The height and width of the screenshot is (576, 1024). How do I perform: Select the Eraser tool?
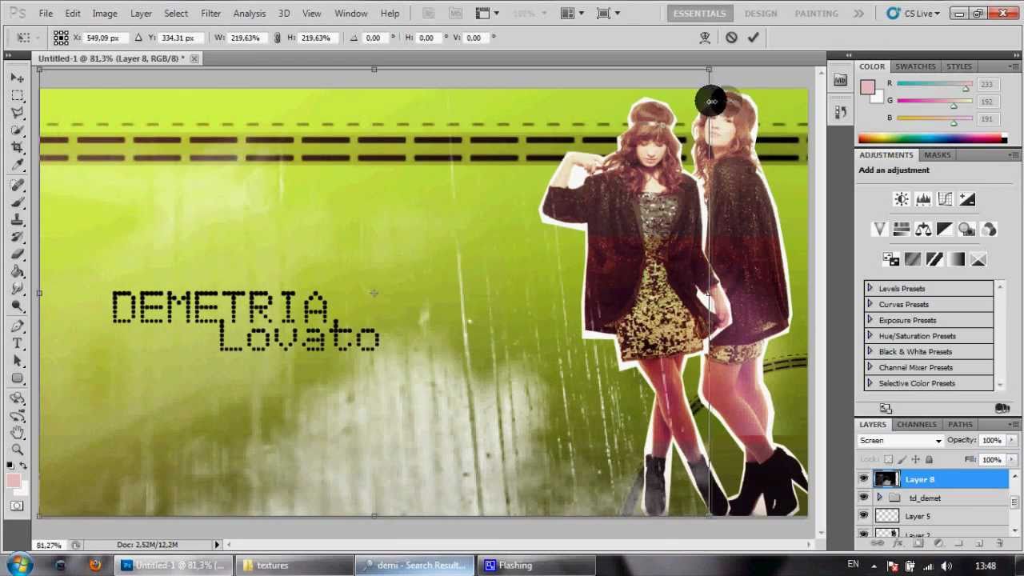pos(18,254)
